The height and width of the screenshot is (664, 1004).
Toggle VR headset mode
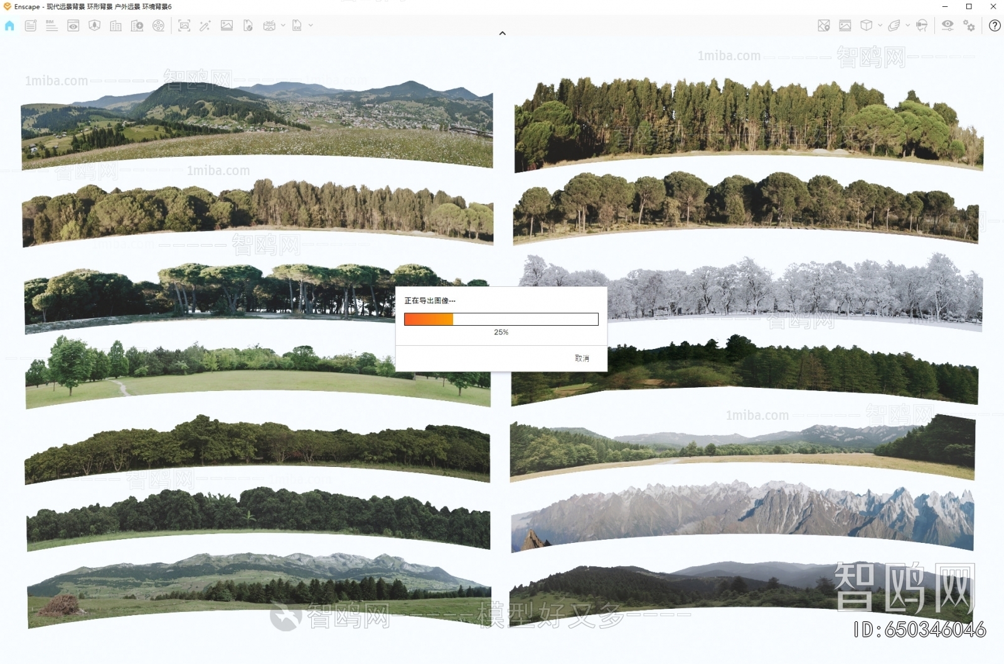[x=922, y=26]
